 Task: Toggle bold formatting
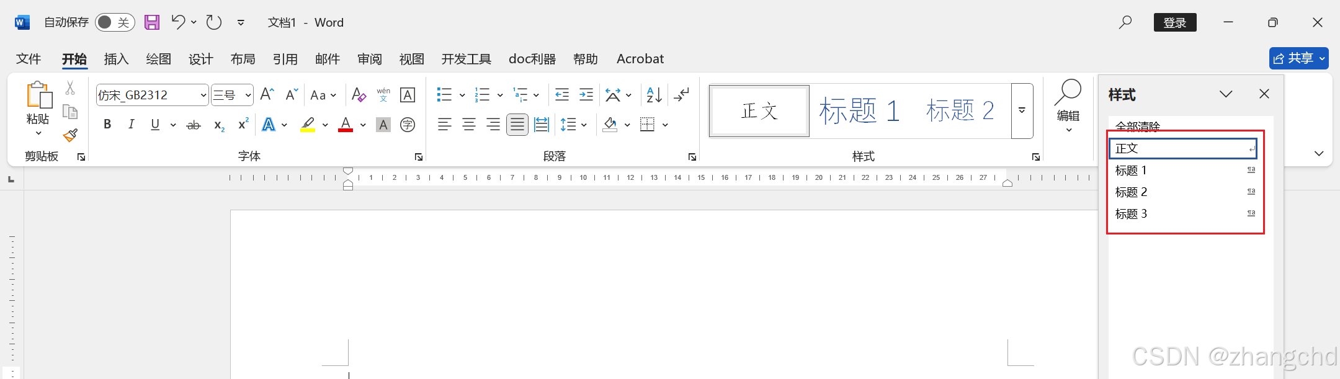[x=107, y=125]
